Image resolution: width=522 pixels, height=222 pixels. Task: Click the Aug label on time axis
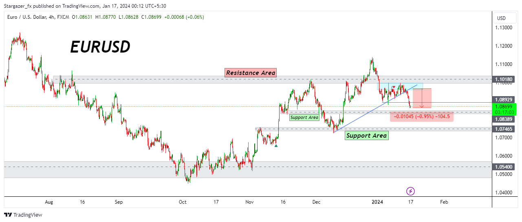pyautogui.click(x=49, y=202)
